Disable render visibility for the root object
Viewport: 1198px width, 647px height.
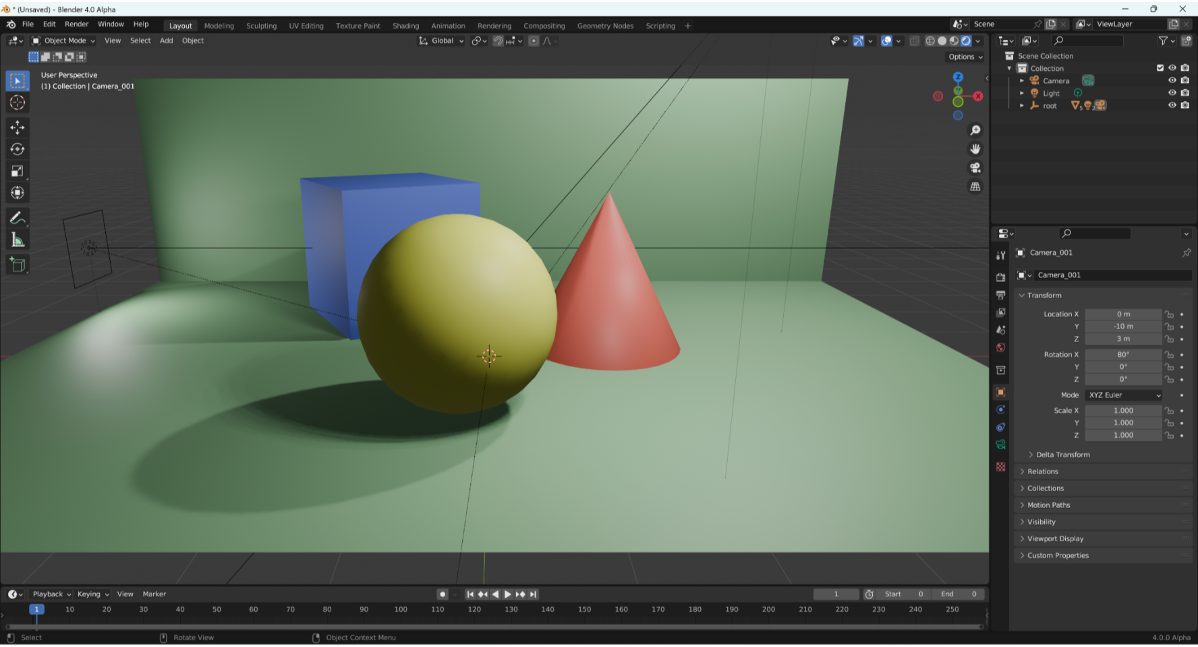coord(1185,105)
